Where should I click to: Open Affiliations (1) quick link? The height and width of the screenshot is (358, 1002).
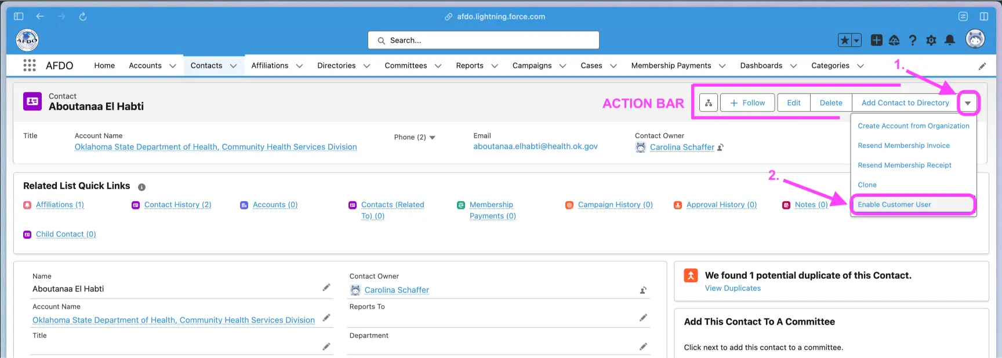(x=60, y=205)
